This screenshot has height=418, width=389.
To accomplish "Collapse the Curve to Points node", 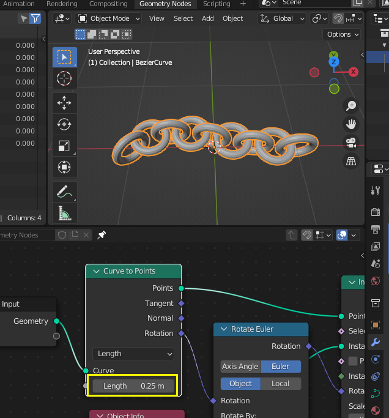I will [x=96, y=271].
